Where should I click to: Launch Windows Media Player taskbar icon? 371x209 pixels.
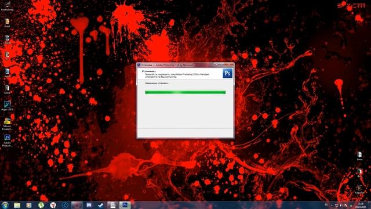(x=29, y=205)
